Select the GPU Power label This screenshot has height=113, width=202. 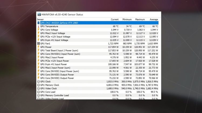(46, 47)
